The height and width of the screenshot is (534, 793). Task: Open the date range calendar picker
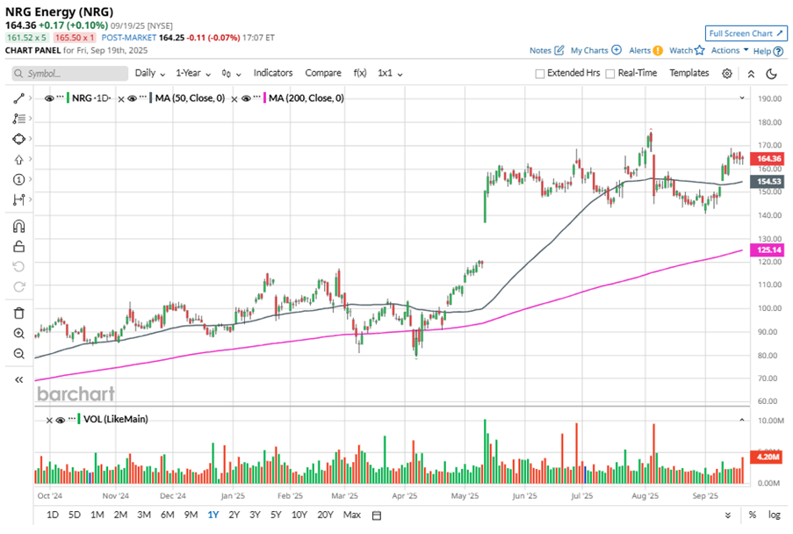pos(377,515)
